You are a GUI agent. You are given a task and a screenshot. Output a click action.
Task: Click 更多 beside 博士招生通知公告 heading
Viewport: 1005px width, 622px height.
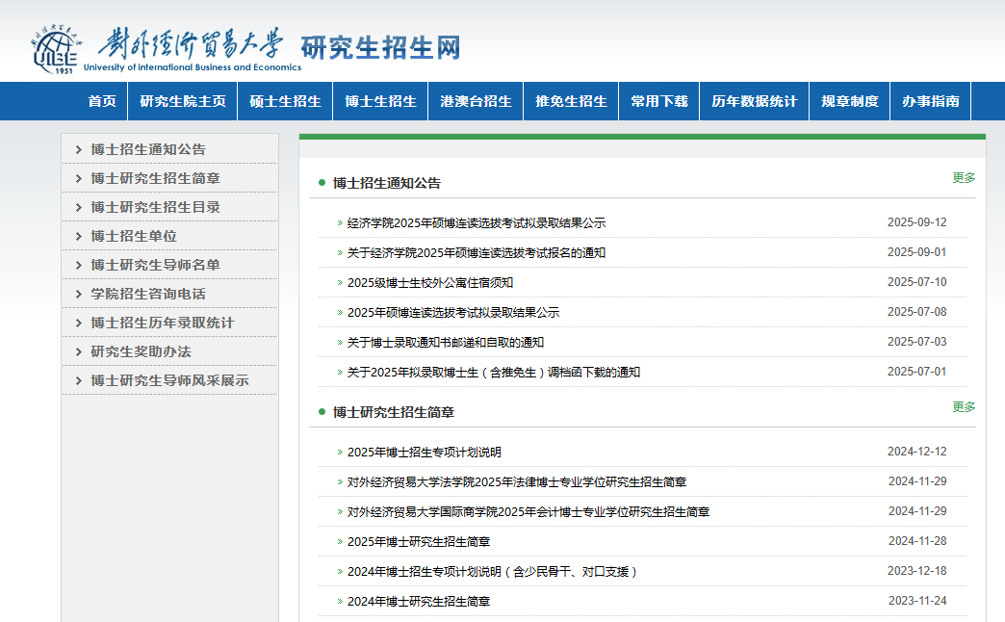coord(964,178)
